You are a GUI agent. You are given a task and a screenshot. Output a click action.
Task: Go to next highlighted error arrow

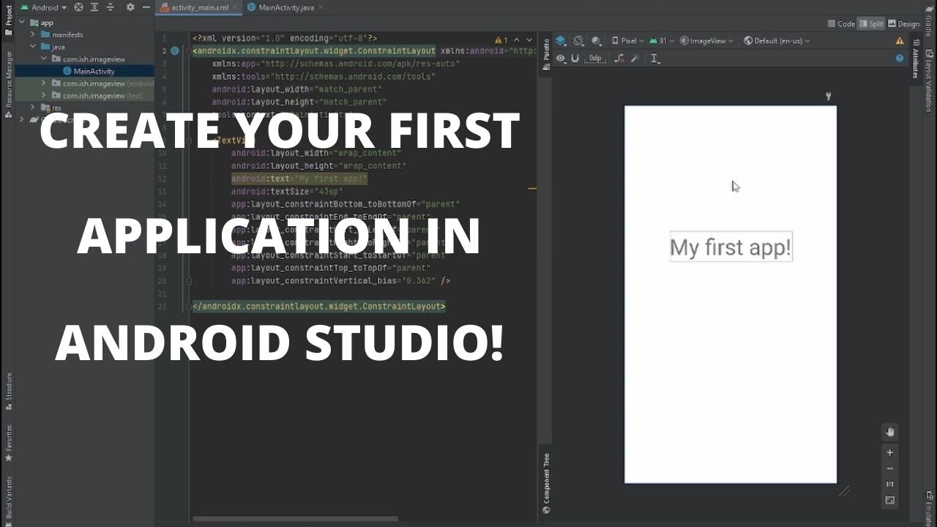pos(529,40)
